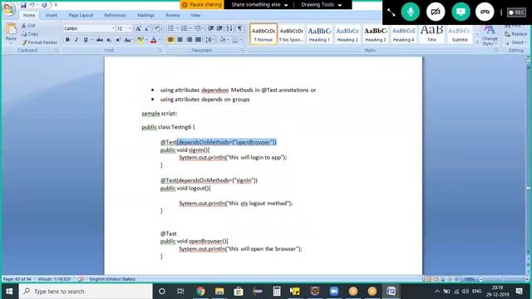Switch to the Review tab
The width and height of the screenshot is (532, 299).
[173, 15]
